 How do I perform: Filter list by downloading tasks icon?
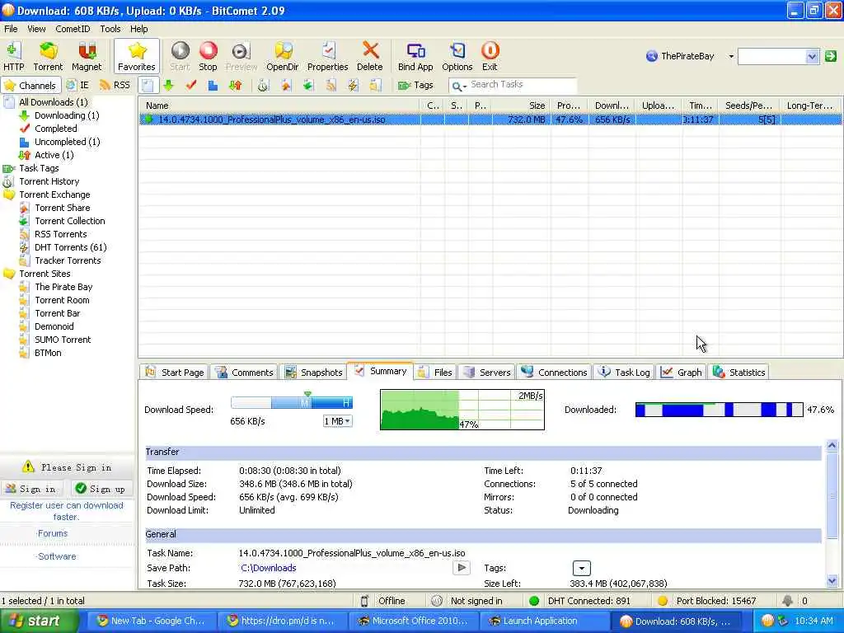[168, 85]
